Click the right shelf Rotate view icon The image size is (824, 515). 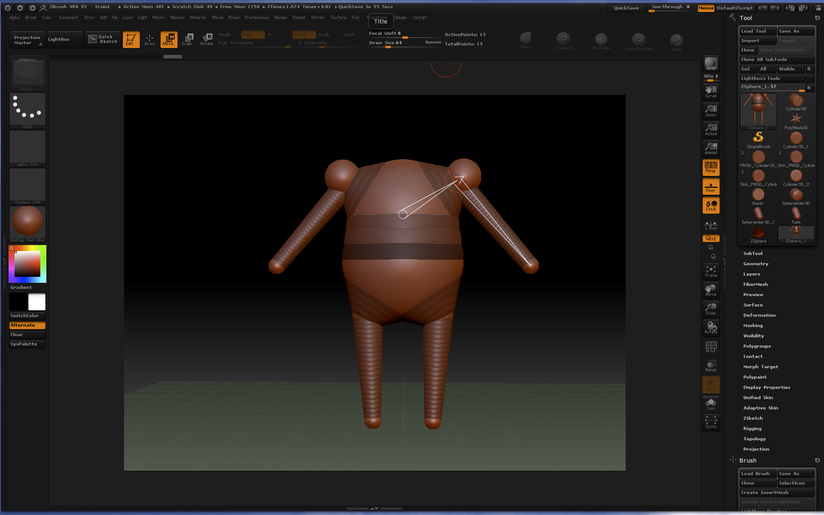tap(711, 327)
